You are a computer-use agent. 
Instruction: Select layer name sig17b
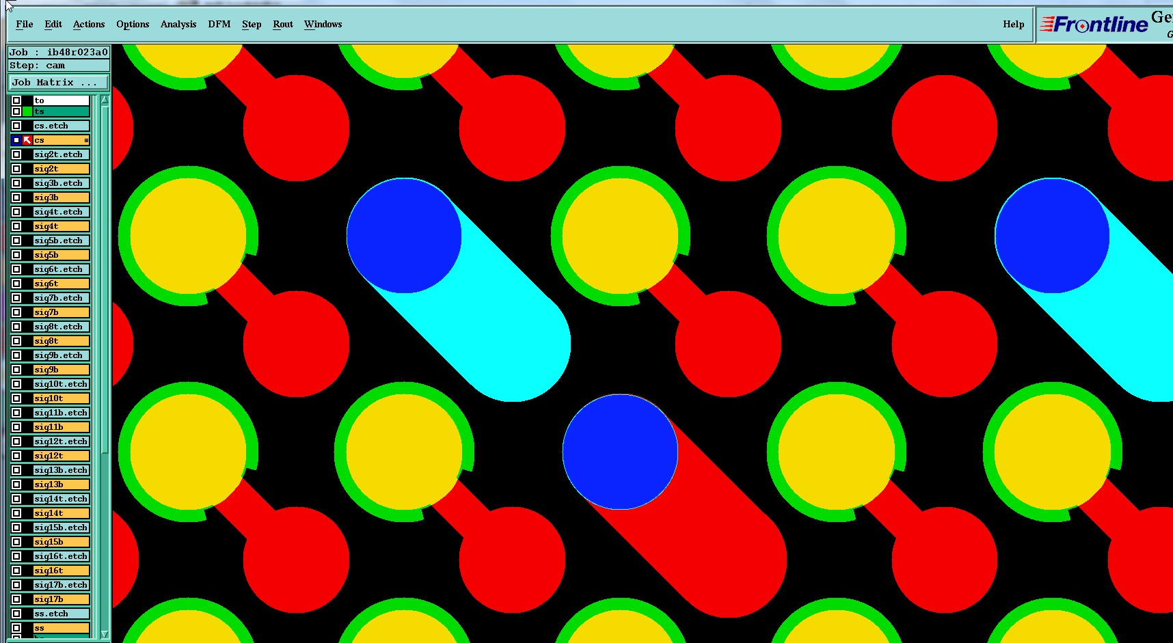click(x=62, y=599)
